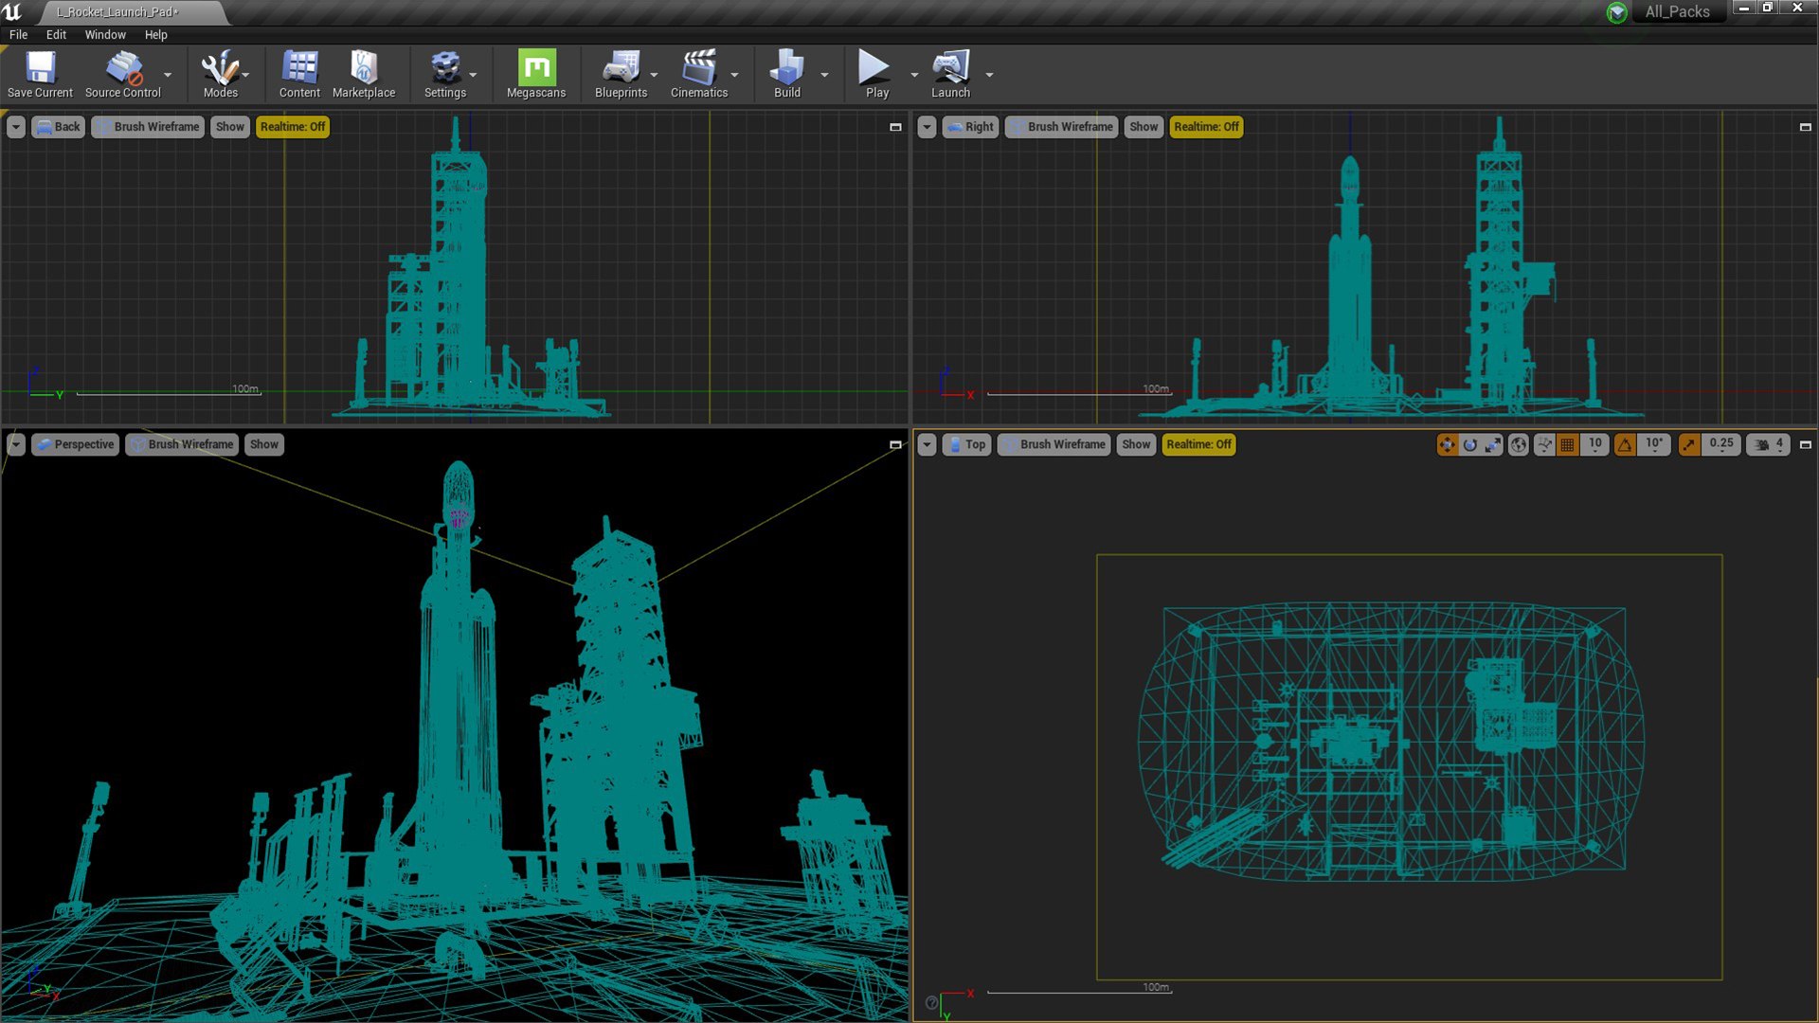The image size is (1819, 1023).
Task: Open rotation snap 10° dropdown
Action: point(1654,444)
